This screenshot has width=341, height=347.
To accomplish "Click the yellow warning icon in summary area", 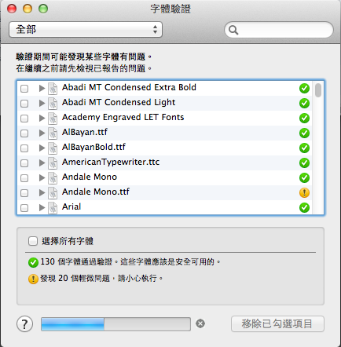I will pos(33,279).
